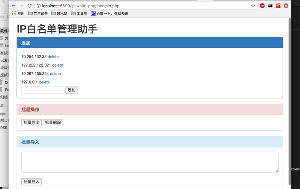Viewport: 300px width, 189px height.
Task: Click the browser forward arrow
Action: [21, 6]
